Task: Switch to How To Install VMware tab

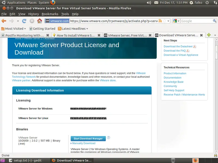Action: pos(77,35)
